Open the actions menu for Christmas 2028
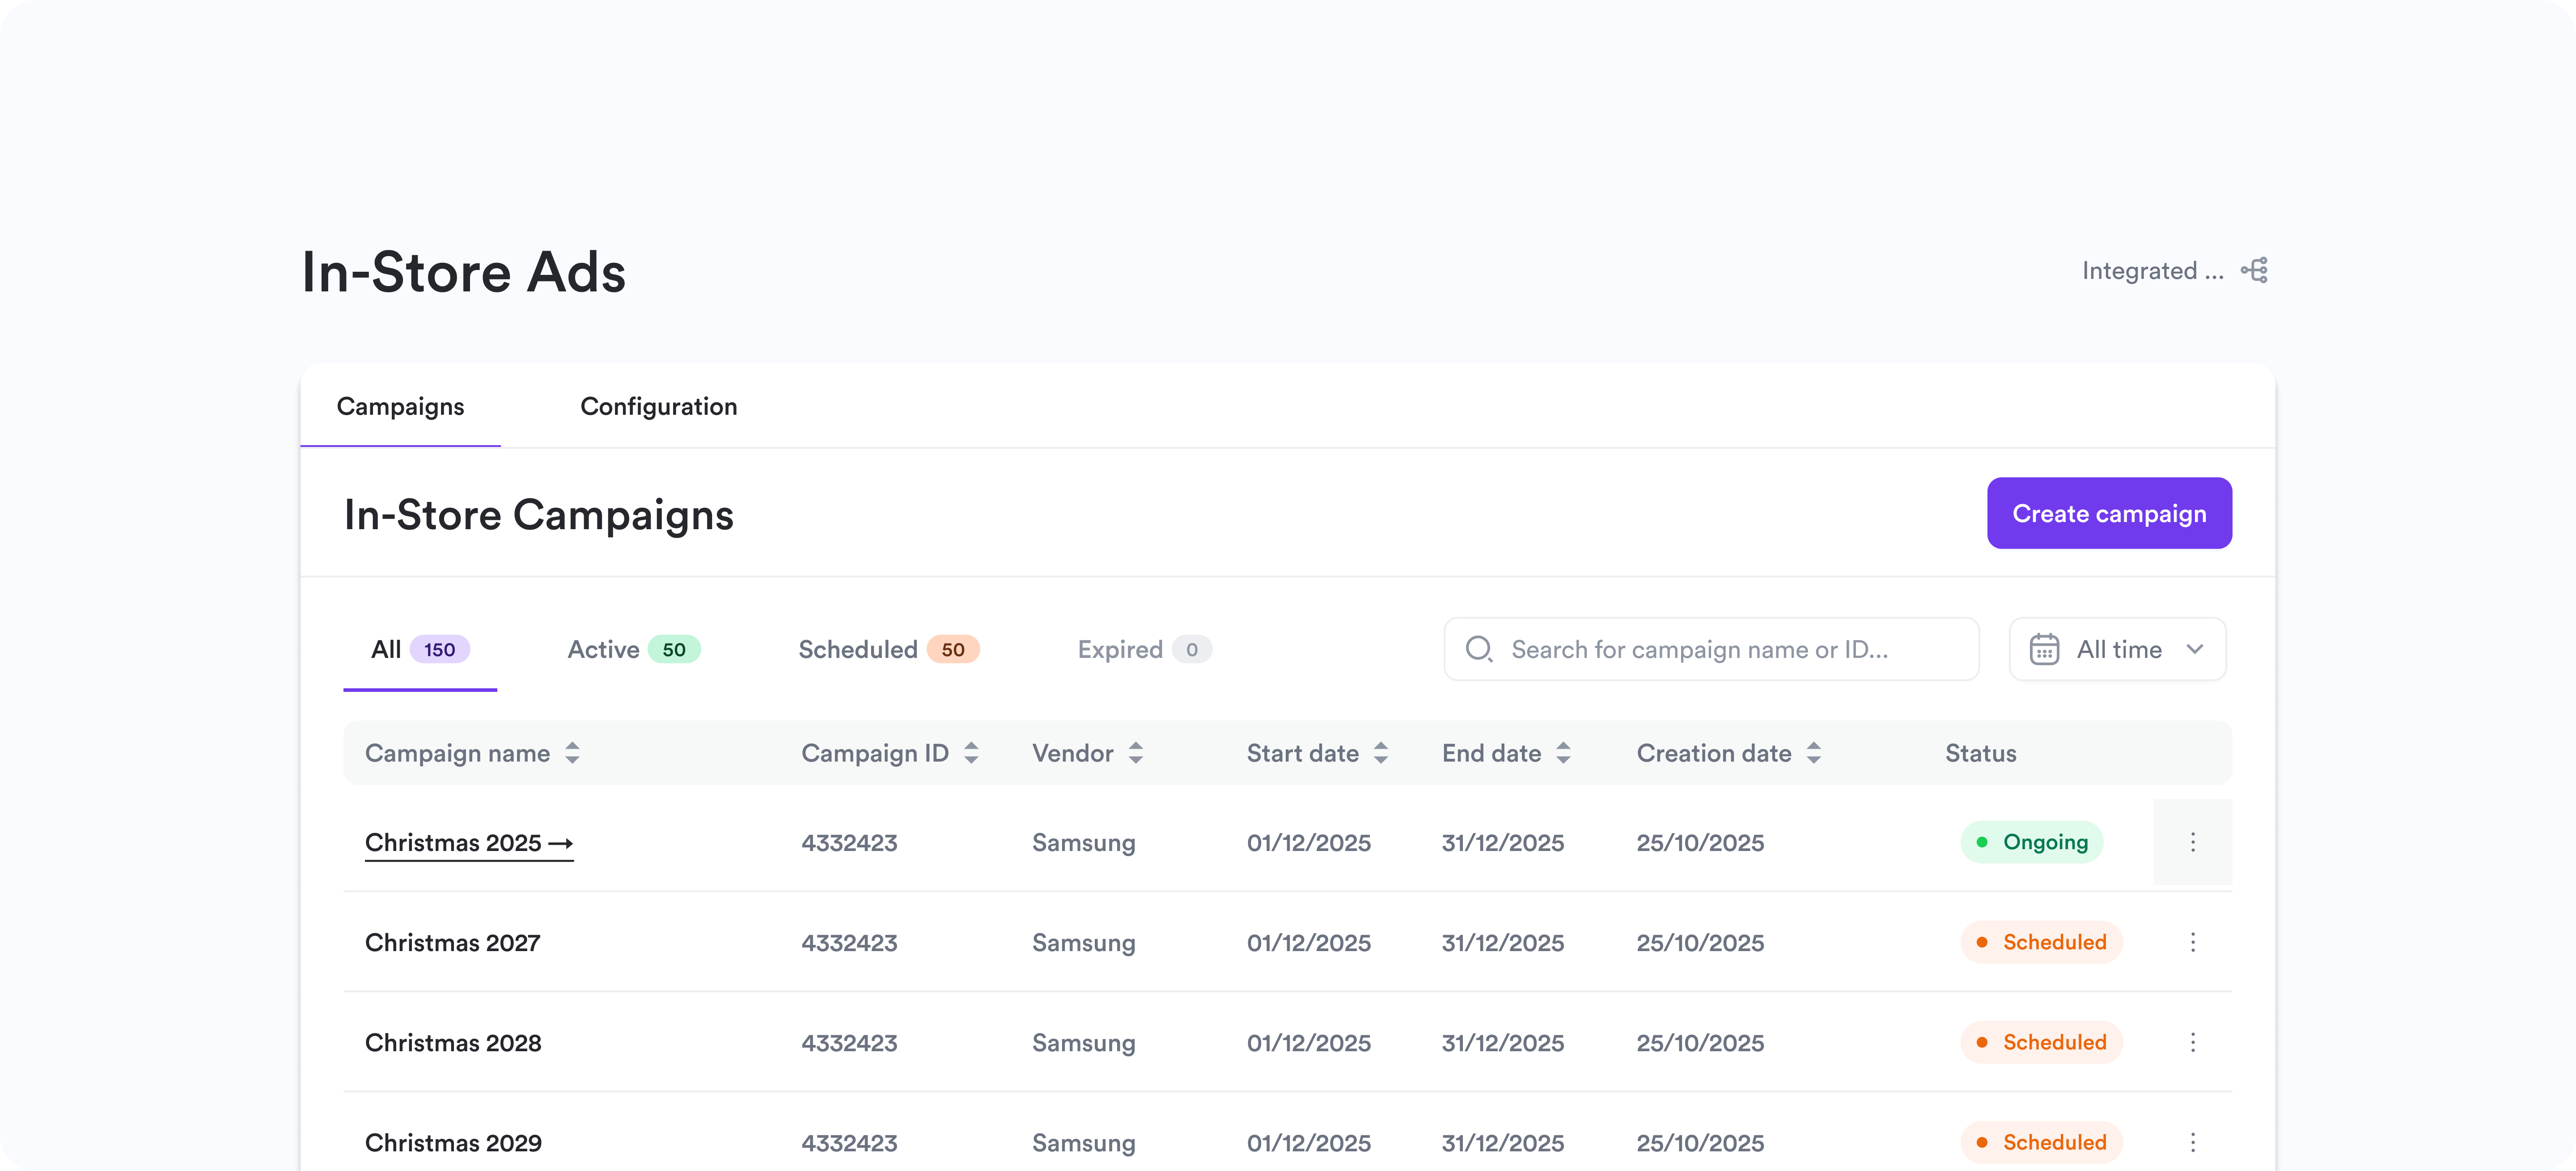The height and width of the screenshot is (1171, 2576). (x=2193, y=1042)
